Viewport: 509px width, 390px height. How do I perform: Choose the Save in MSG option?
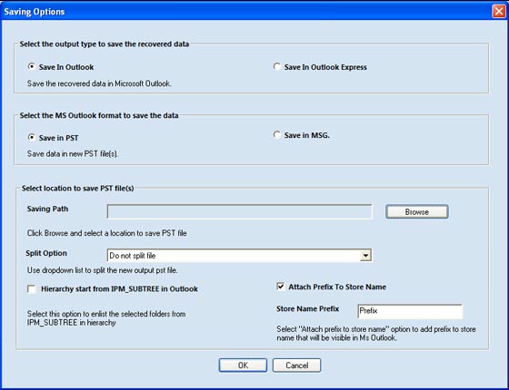[277, 135]
